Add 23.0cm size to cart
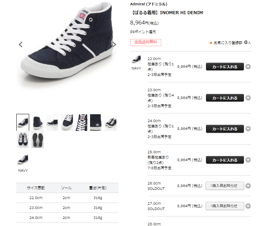Screen dimensions: 273x226 pos(225,98)
